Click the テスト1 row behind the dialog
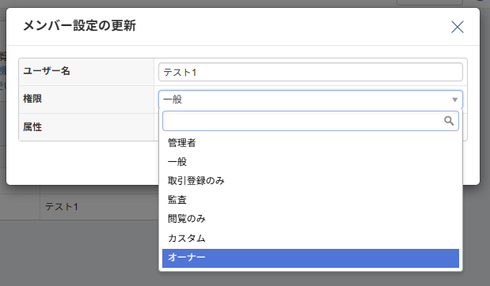This screenshot has height=286, width=490. [x=62, y=206]
